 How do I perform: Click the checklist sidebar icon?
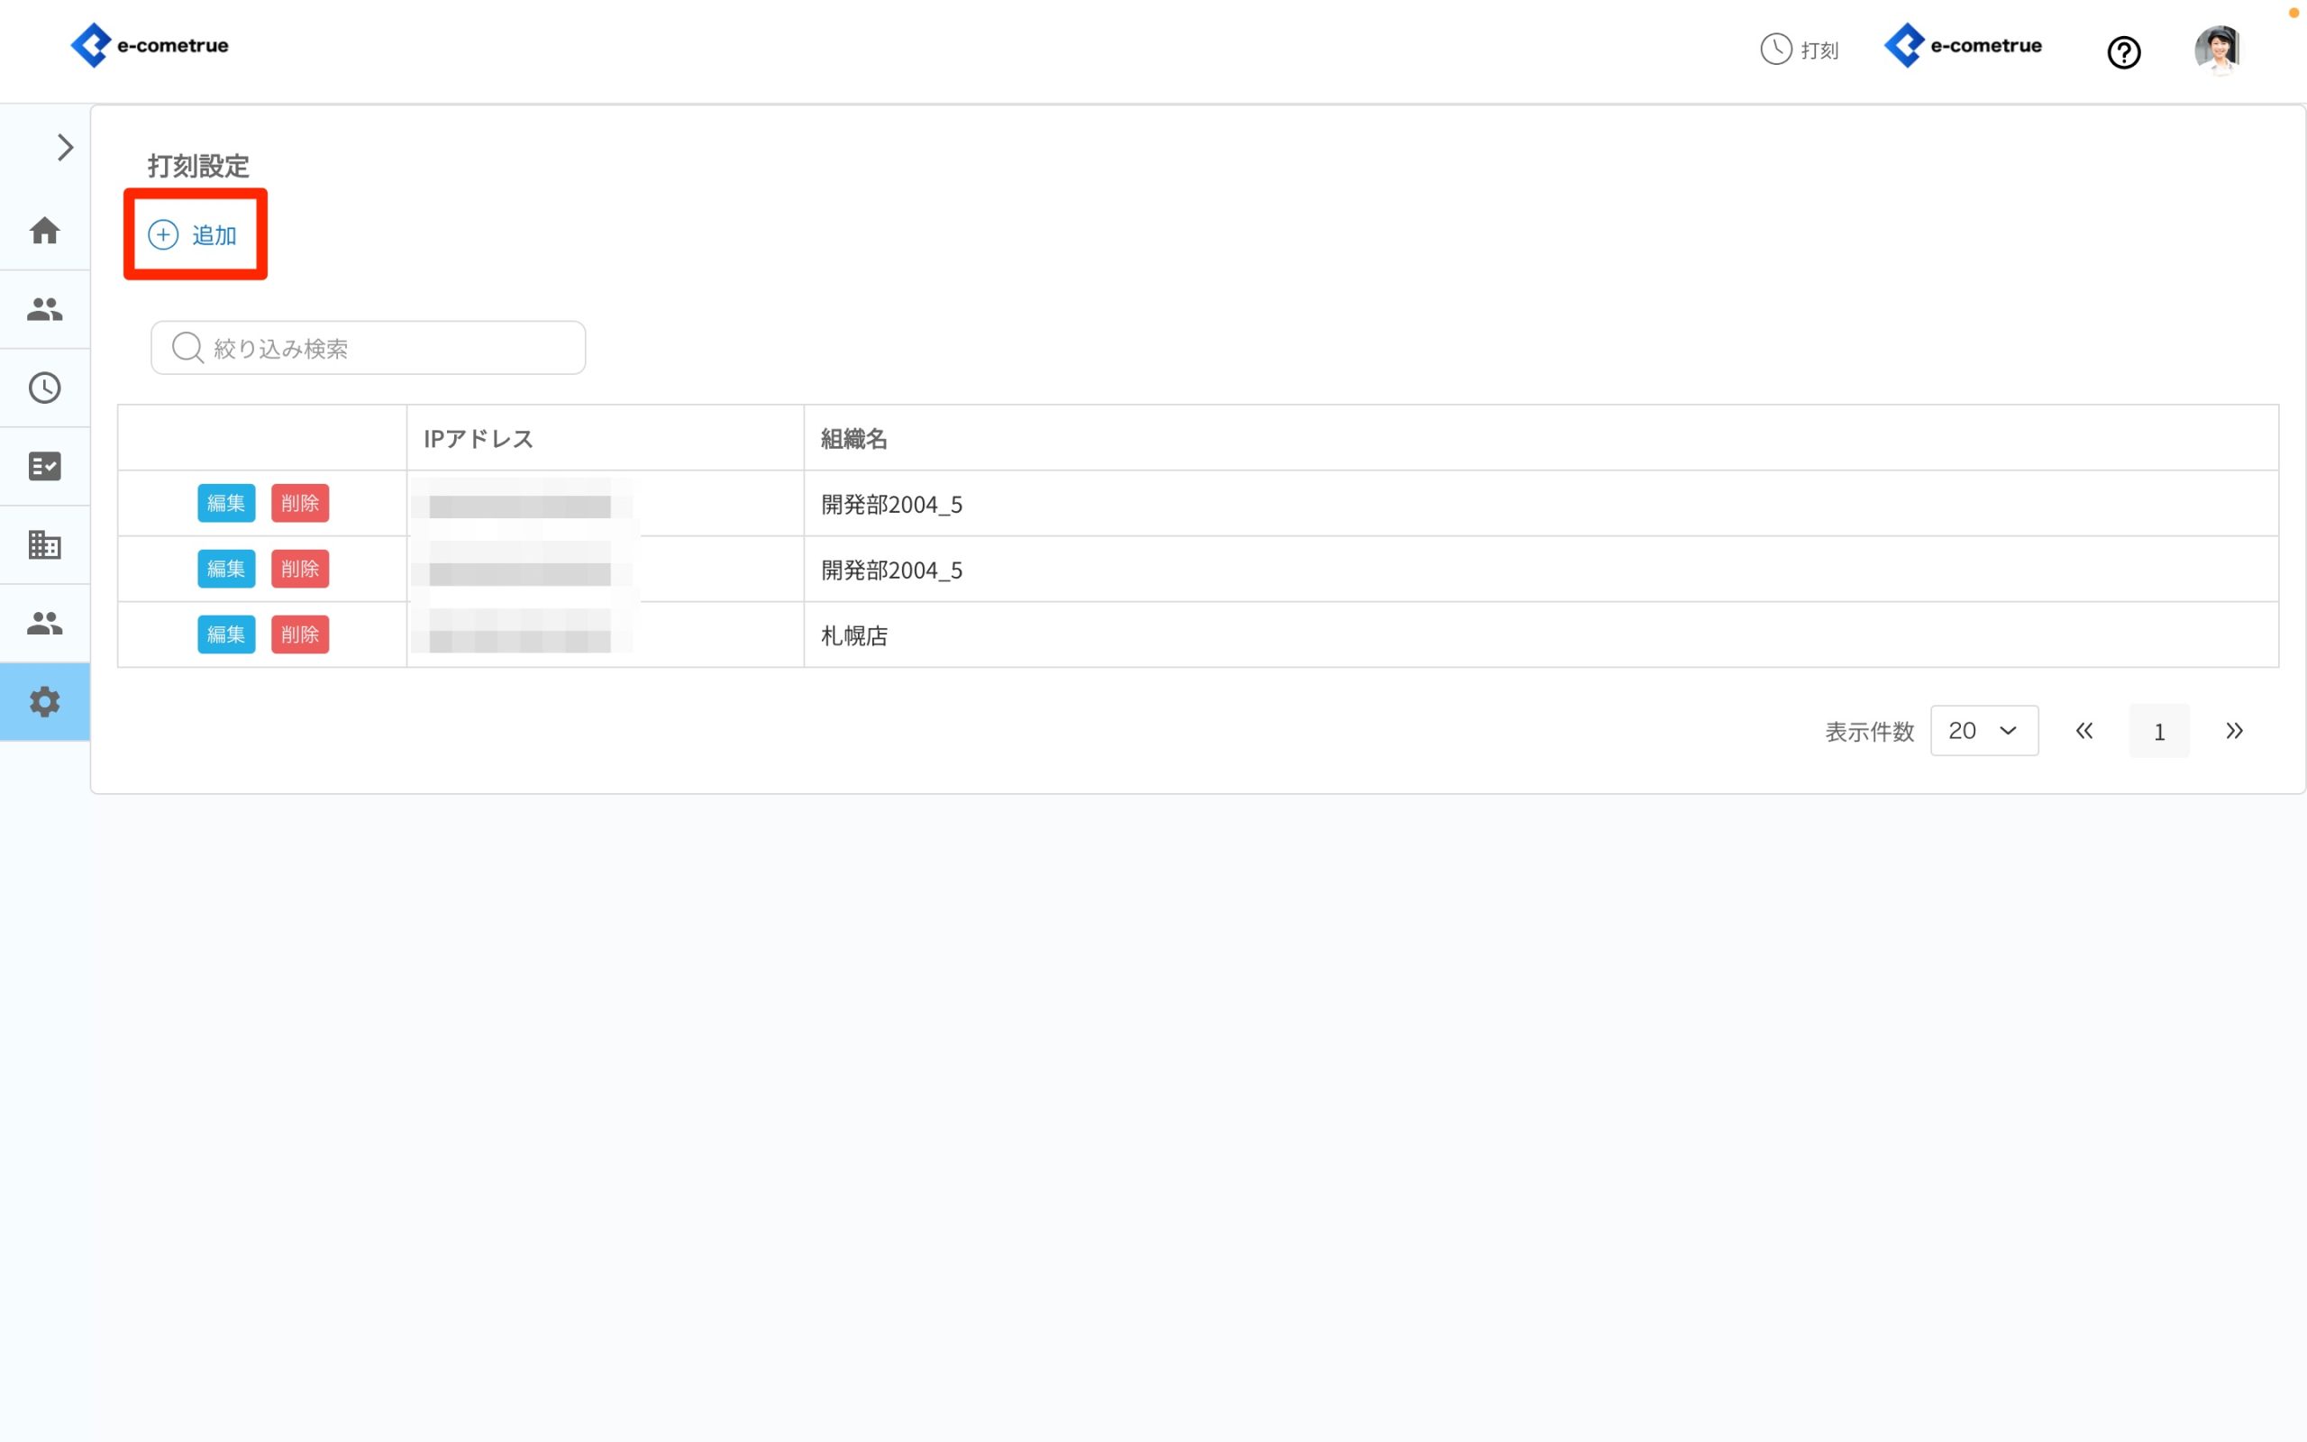point(45,466)
